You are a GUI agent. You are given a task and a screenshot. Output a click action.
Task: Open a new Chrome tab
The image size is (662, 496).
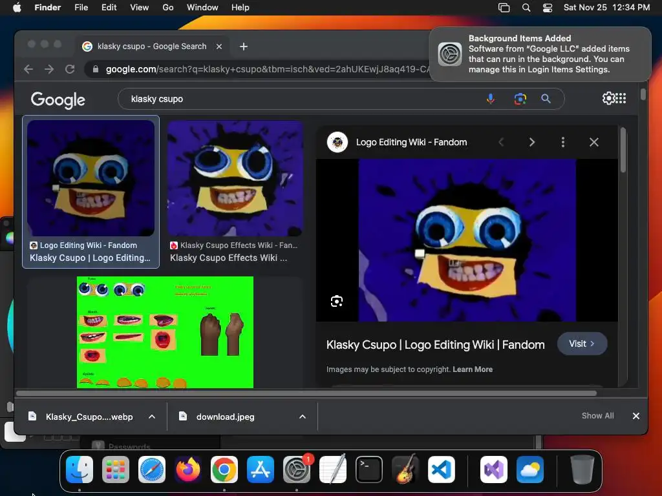point(244,46)
